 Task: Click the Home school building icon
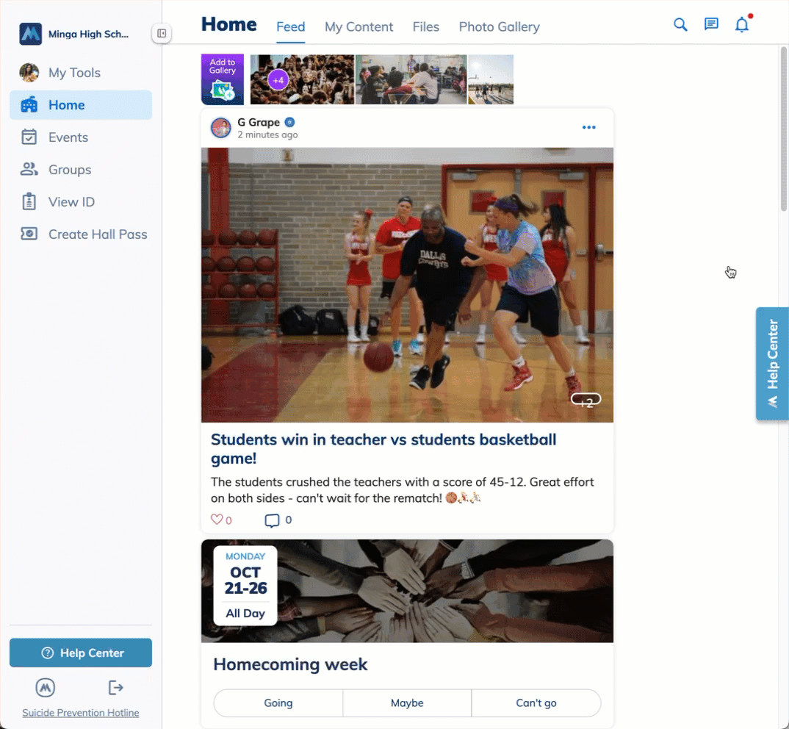pos(29,104)
